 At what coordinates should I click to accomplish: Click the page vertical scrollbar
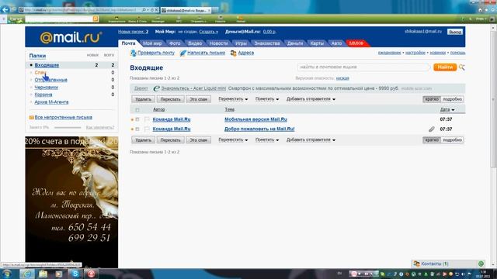(494, 100)
